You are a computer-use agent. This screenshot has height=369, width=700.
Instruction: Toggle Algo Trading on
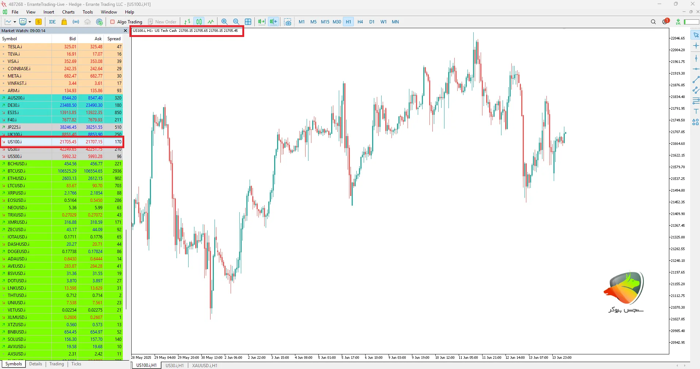pos(126,22)
